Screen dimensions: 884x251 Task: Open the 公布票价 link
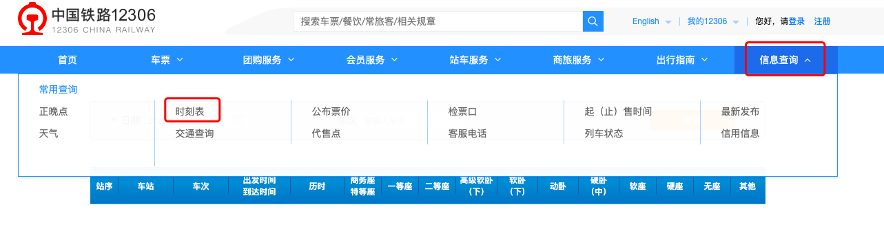(331, 111)
